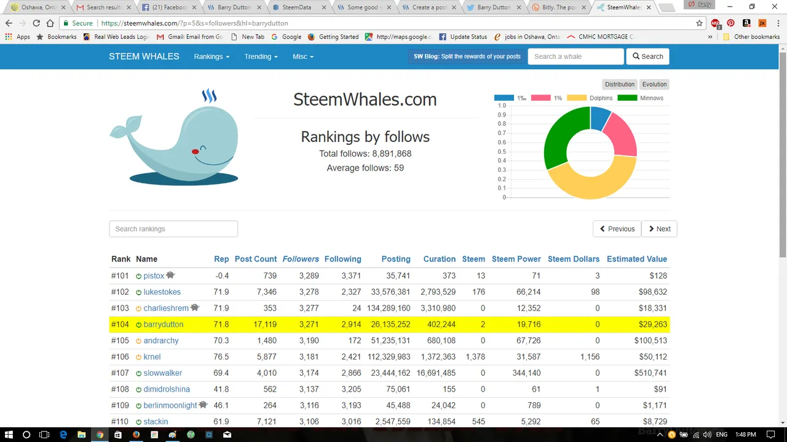Click the SteemWhales whale logo image

click(174, 138)
